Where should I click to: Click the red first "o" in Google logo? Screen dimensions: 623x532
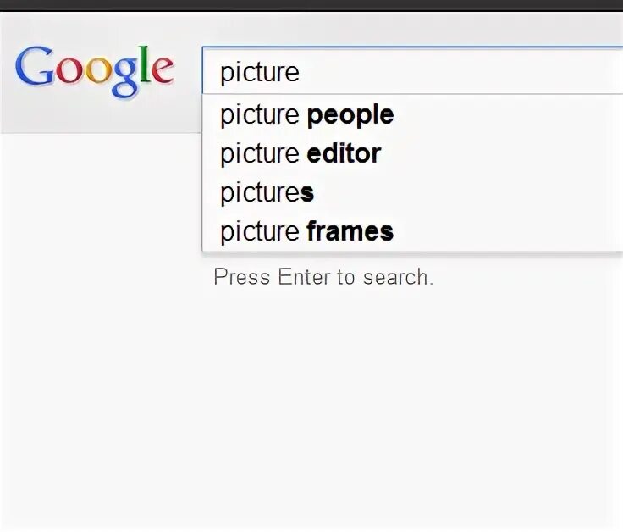[x=66, y=73]
